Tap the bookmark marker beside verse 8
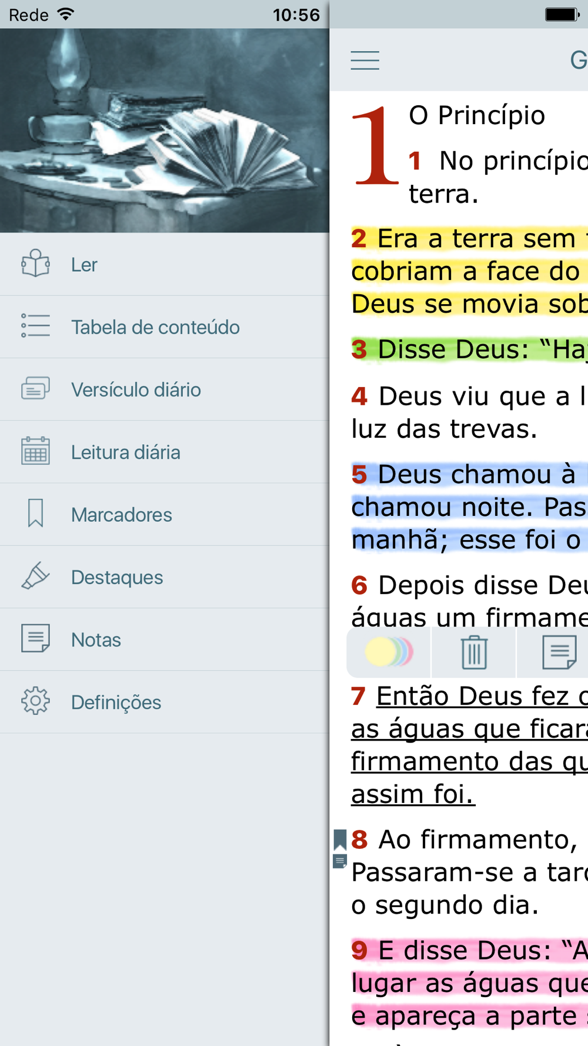Image resolution: width=588 pixels, height=1046 pixels. pyautogui.click(x=340, y=840)
